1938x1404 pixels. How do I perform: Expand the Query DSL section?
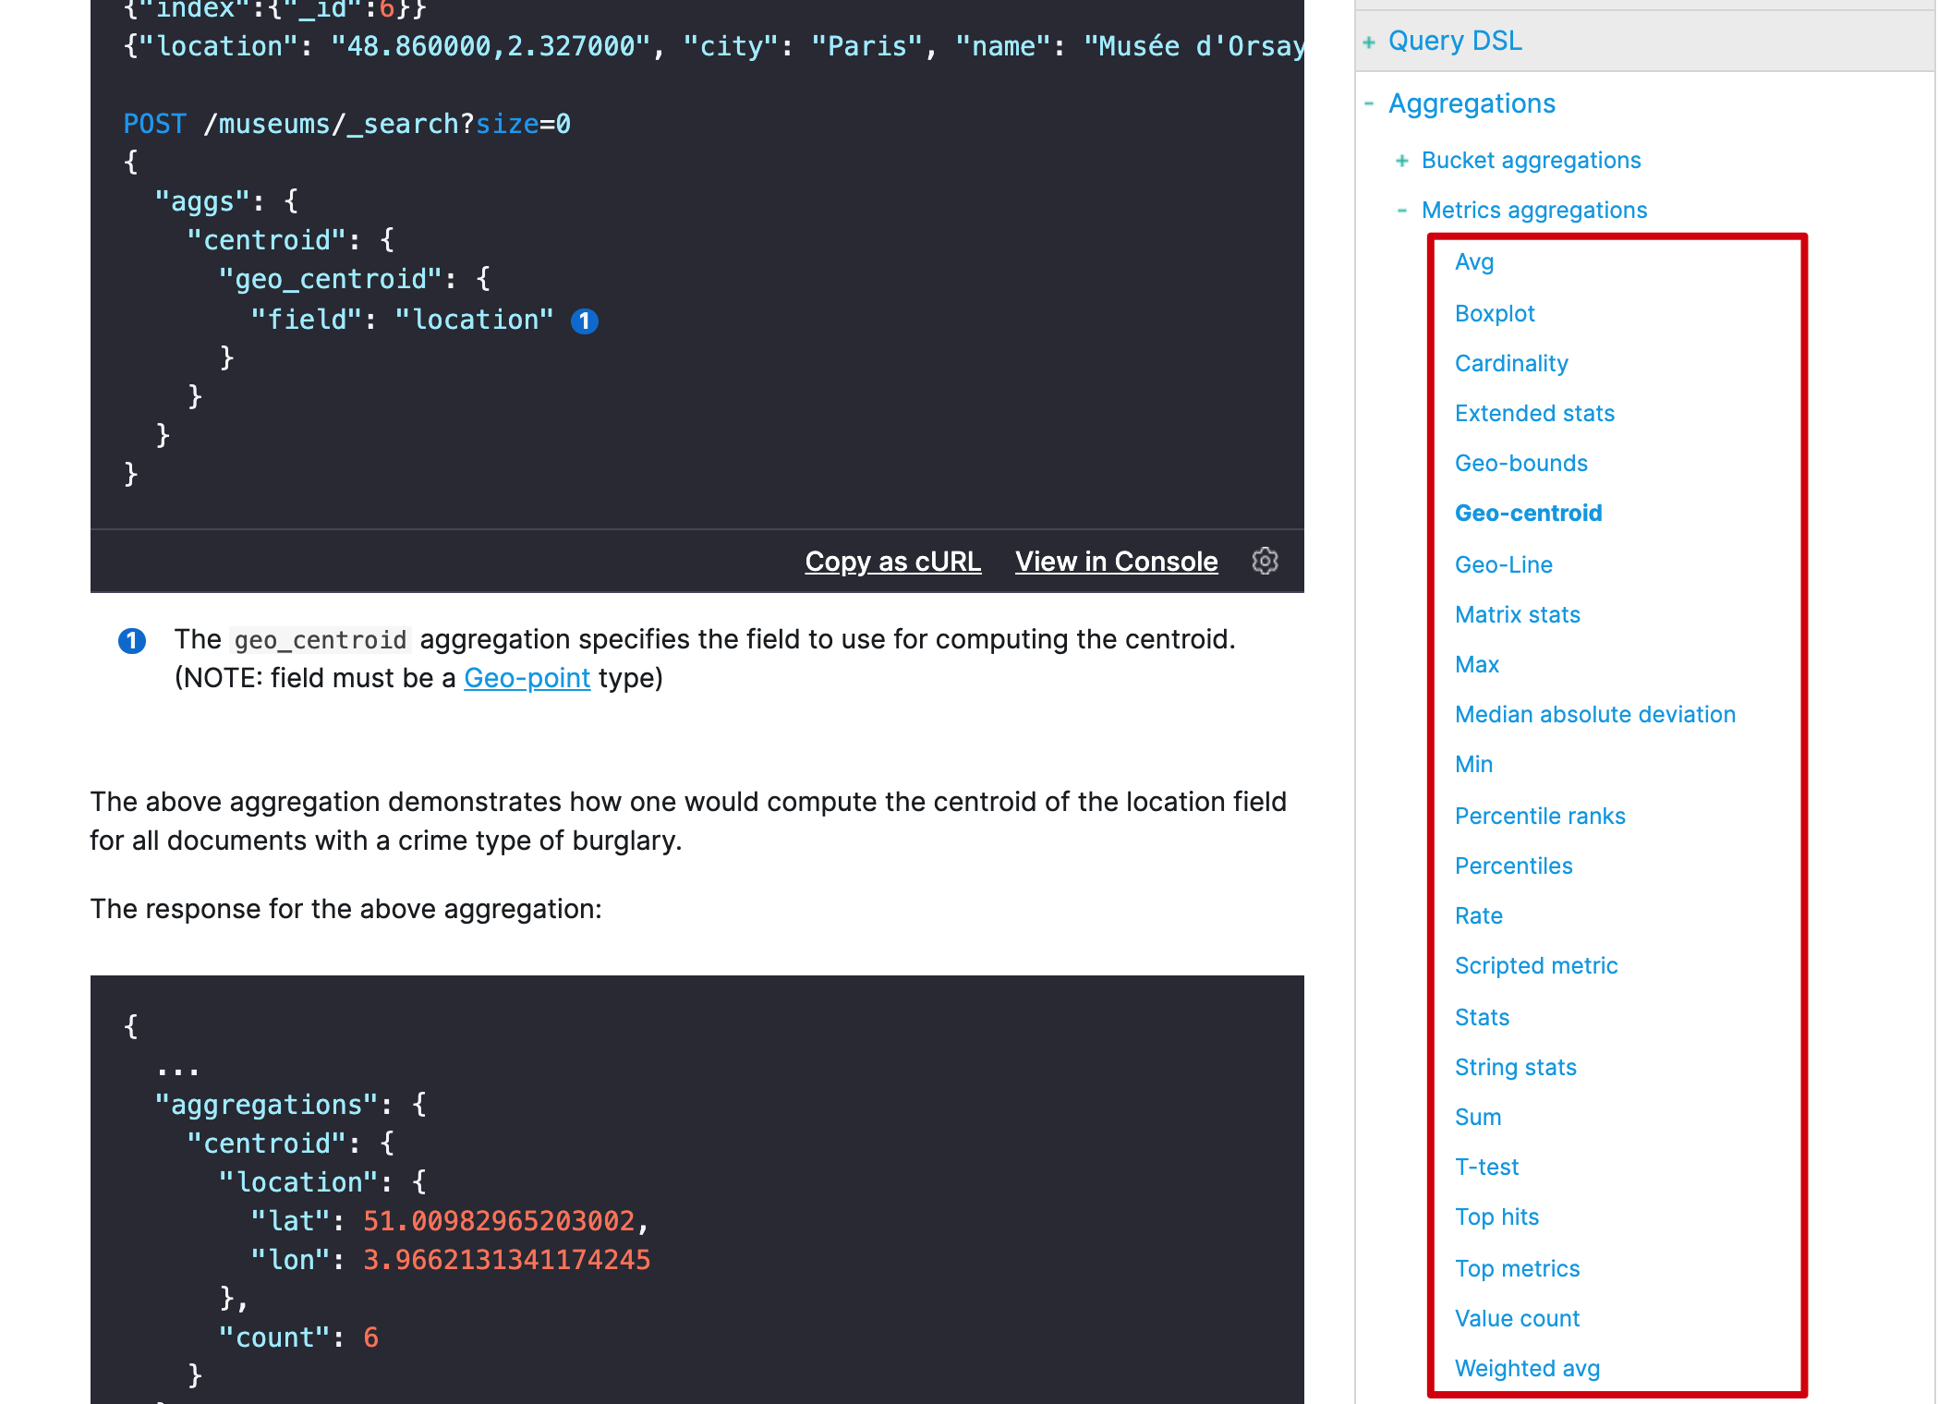pyautogui.click(x=1369, y=42)
